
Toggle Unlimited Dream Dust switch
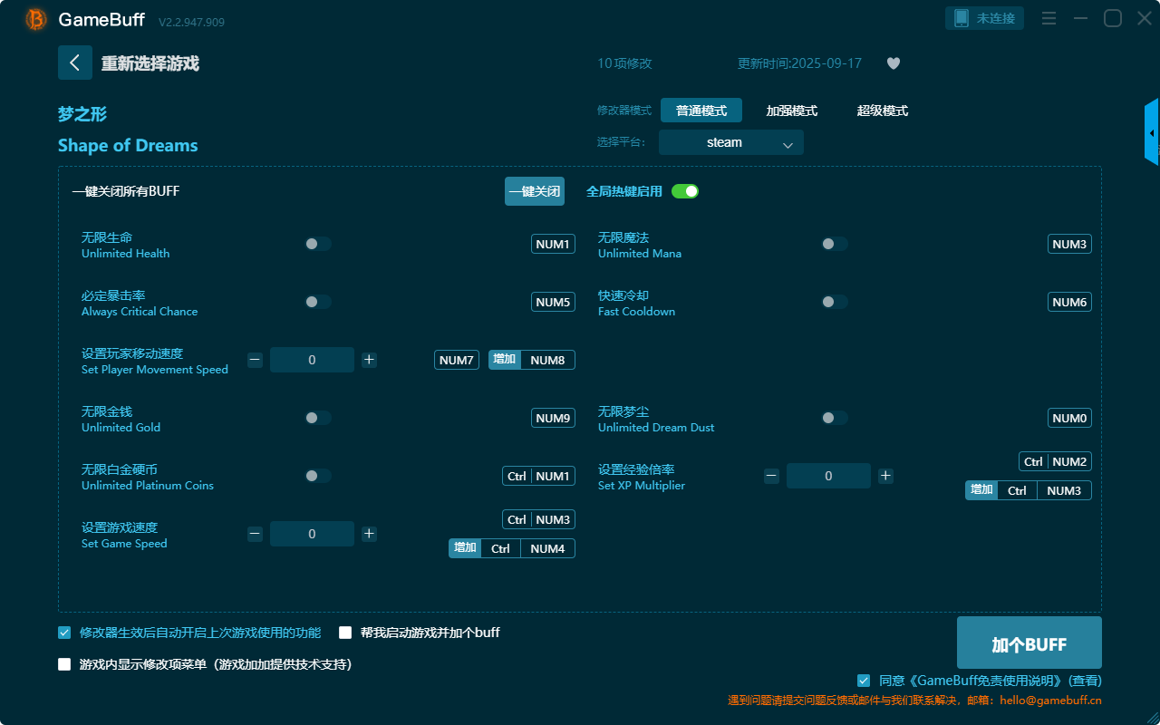point(835,418)
